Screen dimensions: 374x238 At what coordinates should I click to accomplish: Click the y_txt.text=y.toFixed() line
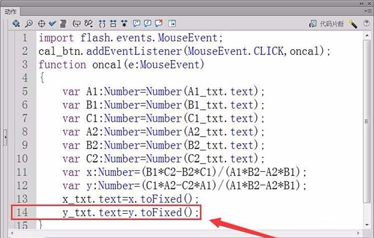(130, 212)
